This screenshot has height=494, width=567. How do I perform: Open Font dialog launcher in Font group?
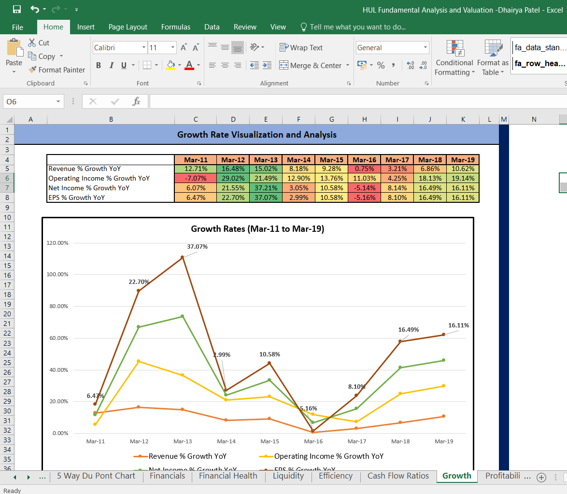[x=199, y=84]
